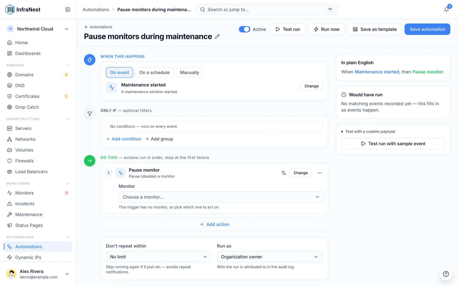Open the Don't repeat within dropdown
458x286 pixels.
[159, 257]
